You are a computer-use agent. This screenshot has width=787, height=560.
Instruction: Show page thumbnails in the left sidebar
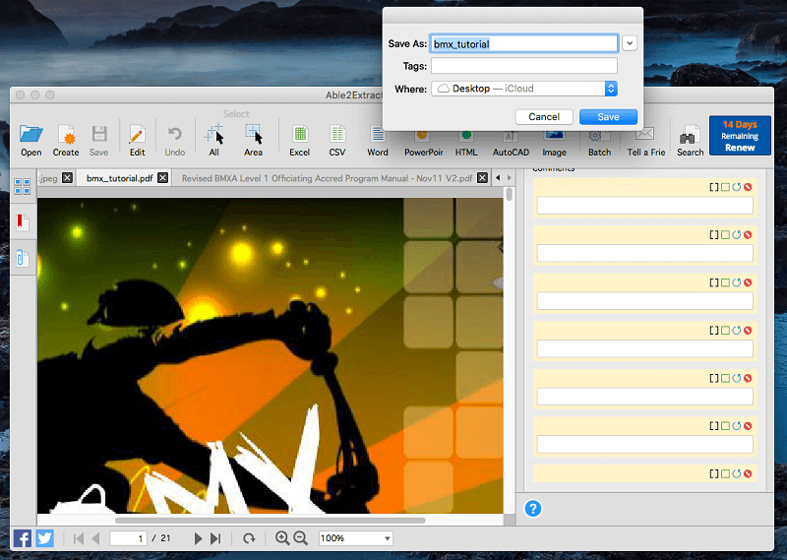point(22,186)
